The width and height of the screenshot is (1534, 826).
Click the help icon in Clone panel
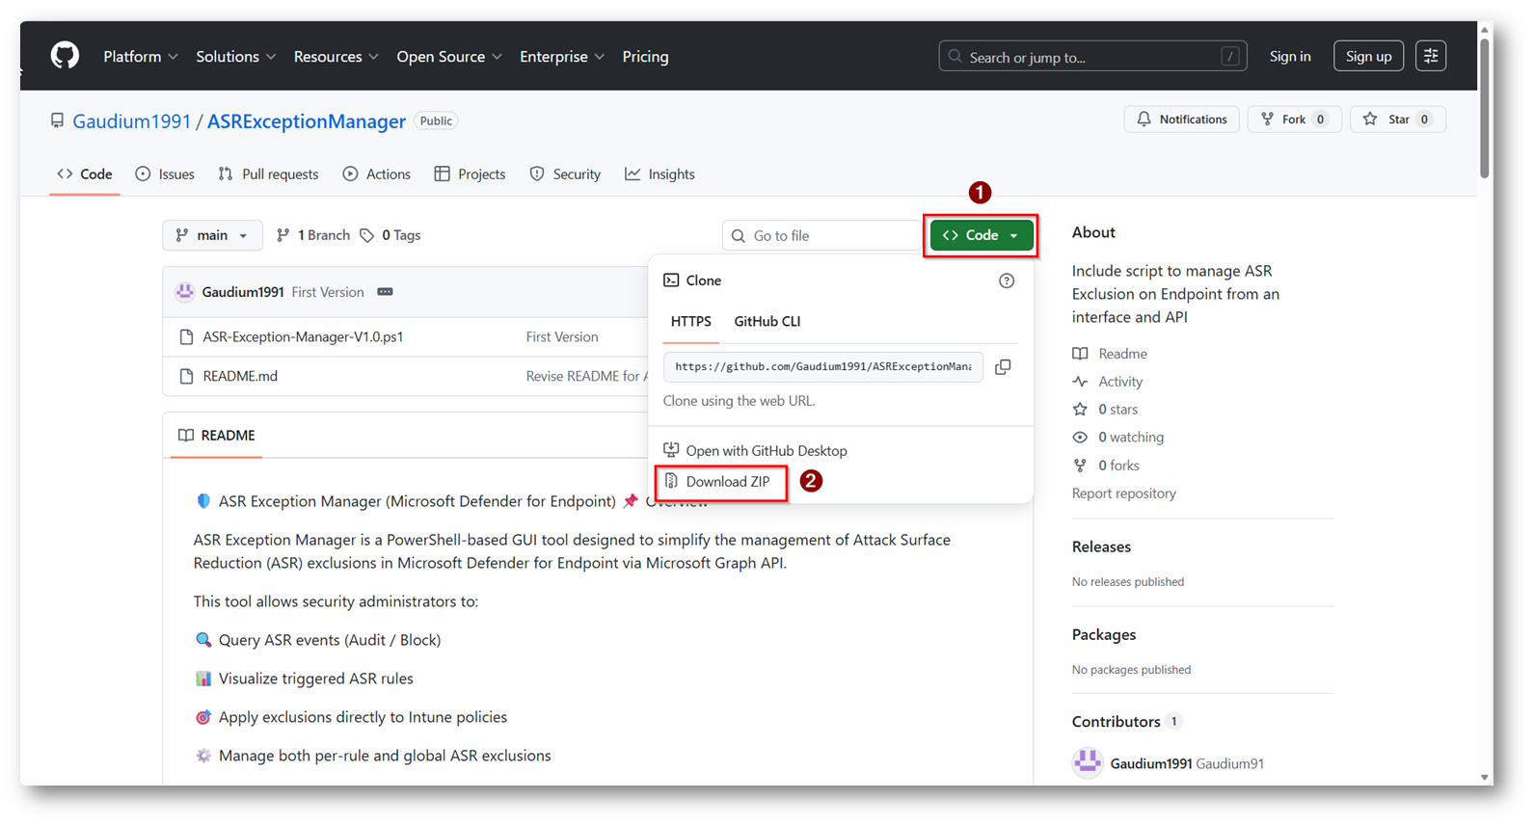click(x=1006, y=280)
